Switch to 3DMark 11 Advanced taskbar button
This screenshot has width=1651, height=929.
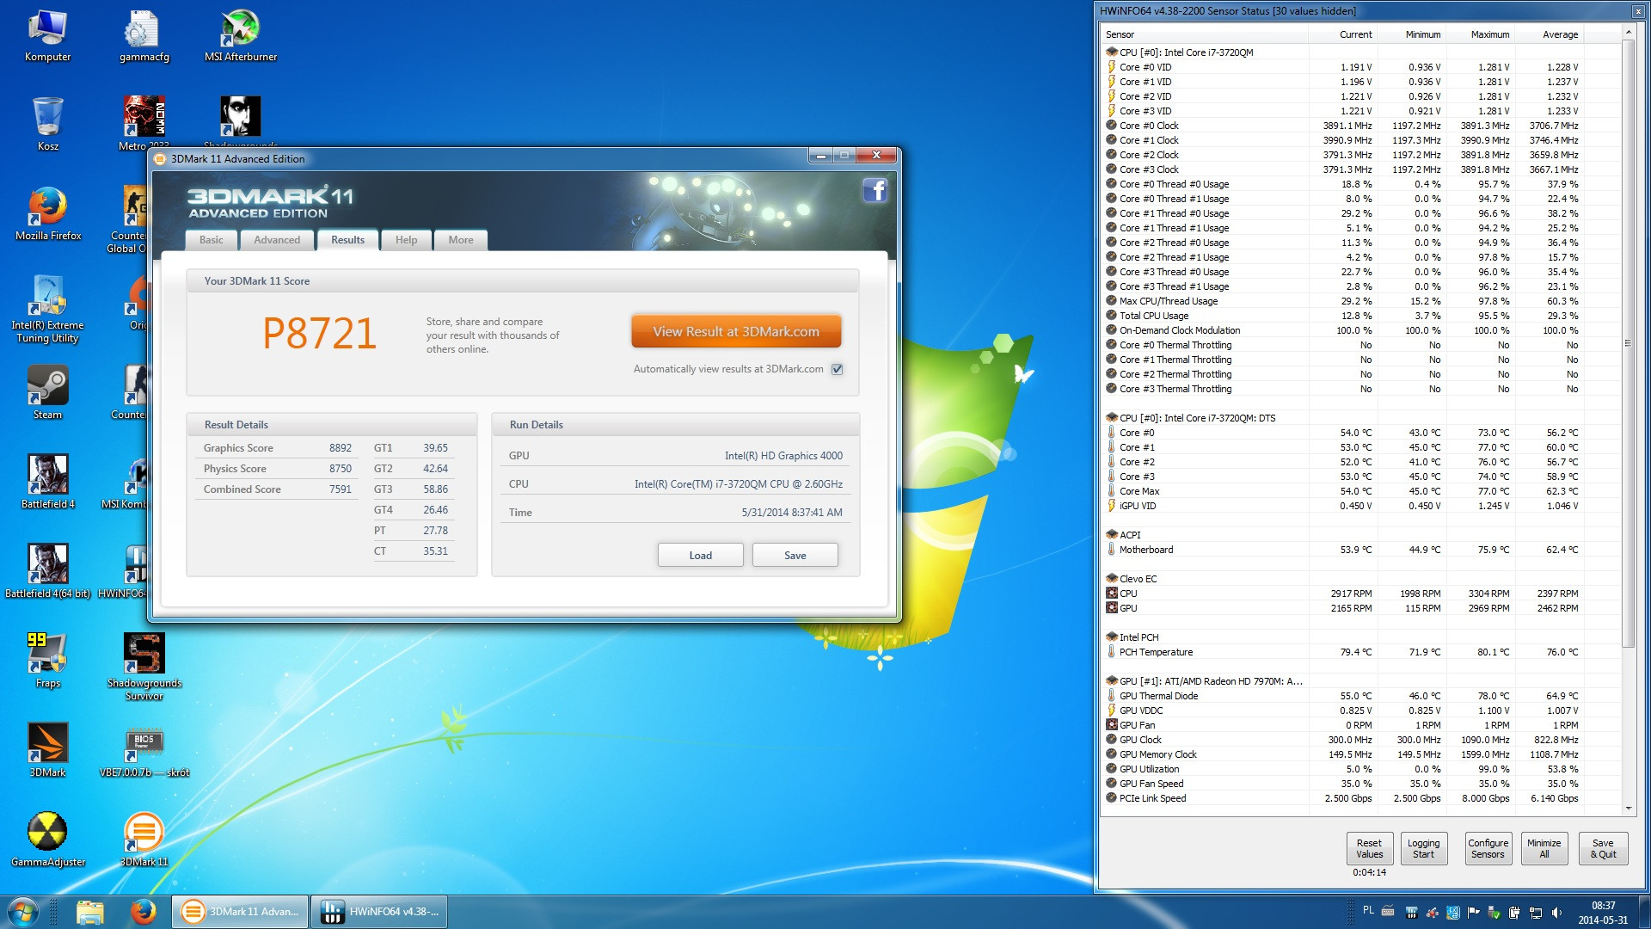pyautogui.click(x=240, y=912)
